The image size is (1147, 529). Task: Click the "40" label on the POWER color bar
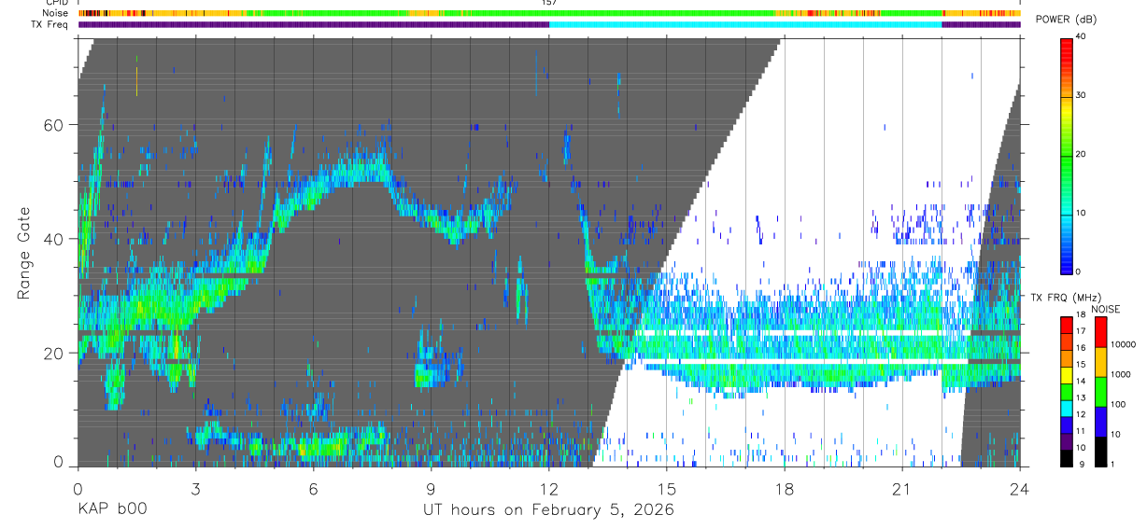click(1081, 36)
